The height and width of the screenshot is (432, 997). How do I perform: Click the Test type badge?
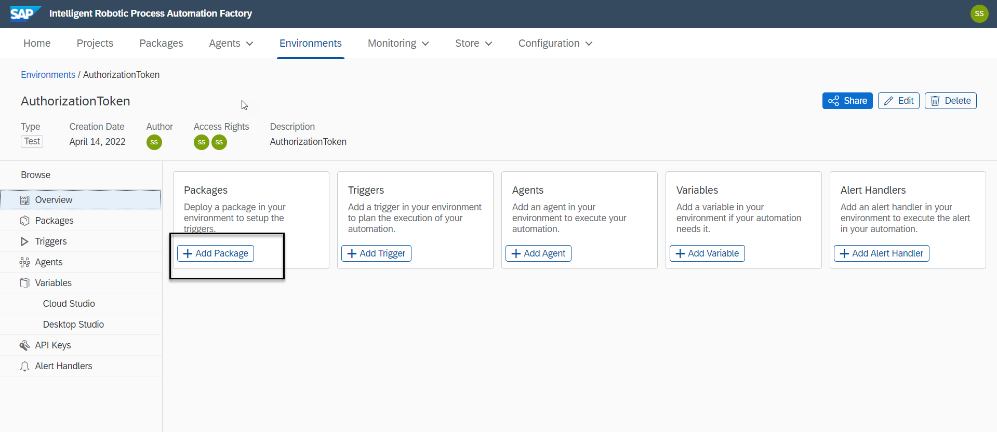tap(32, 141)
